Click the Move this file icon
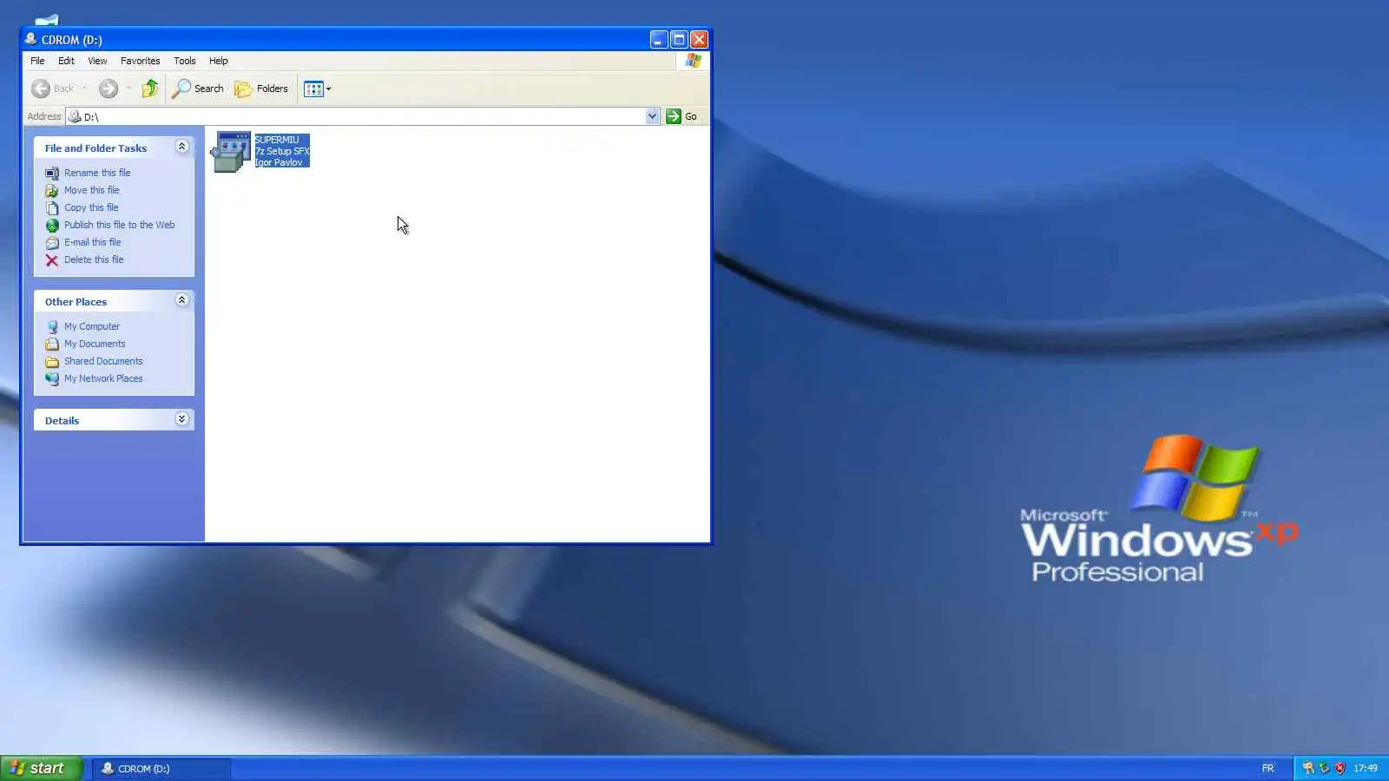 52,190
